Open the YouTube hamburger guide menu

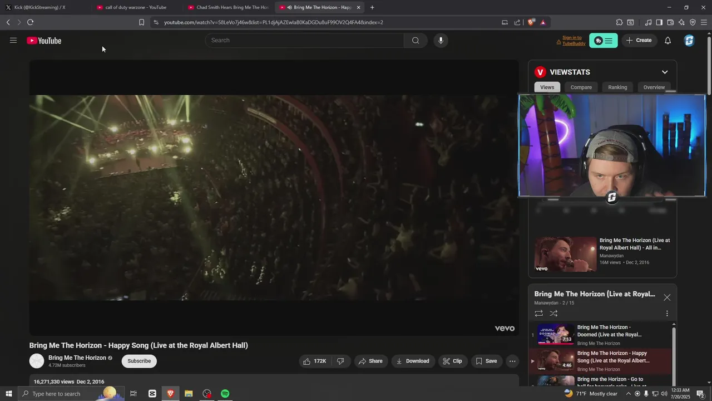(13, 40)
